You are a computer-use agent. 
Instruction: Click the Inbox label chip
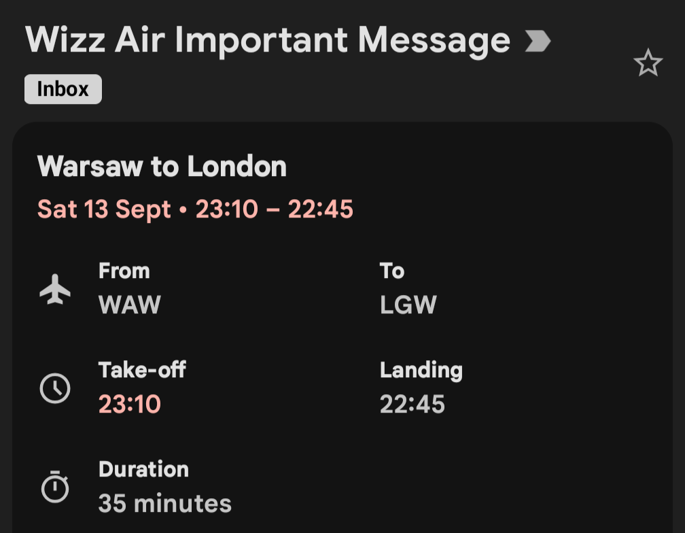tap(63, 89)
